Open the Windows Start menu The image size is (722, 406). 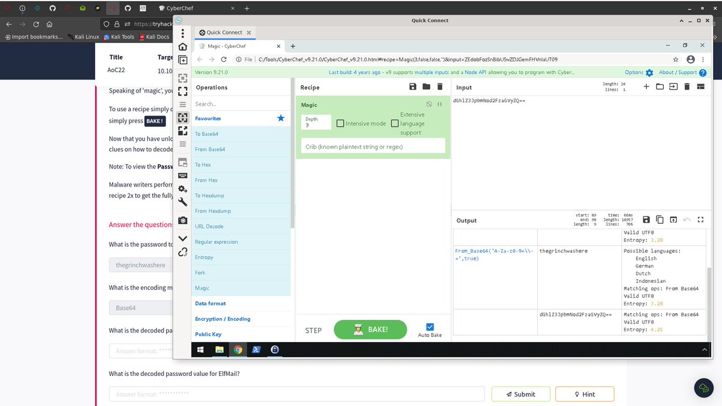pyautogui.click(x=200, y=349)
